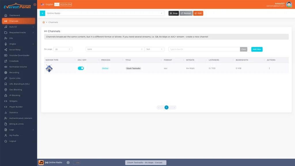The height and width of the screenshot is (166, 295).
Task: Click the Statistics bar chart icon
Action: coord(6,113)
